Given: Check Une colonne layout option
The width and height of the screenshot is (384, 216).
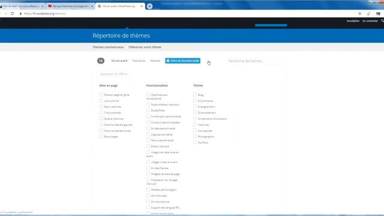Looking at the screenshot, I should pyautogui.click(x=101, y=101).
